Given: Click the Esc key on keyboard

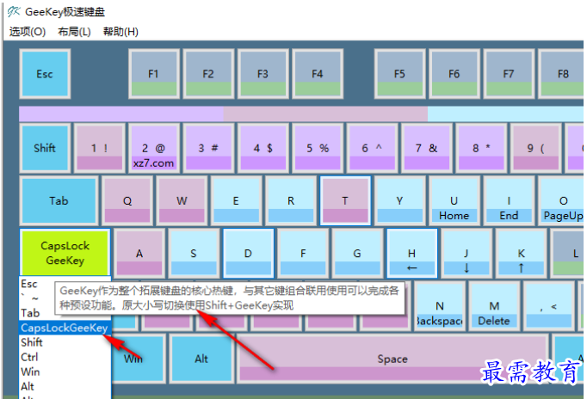Looking at the screenshot, I should pos(45,74).
